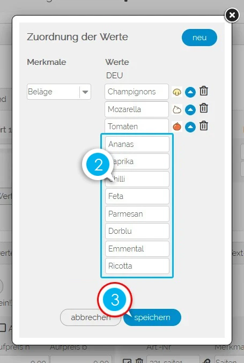Select the Parmesan value field
This screenshot has width=244, height=363.
[137, 214]
